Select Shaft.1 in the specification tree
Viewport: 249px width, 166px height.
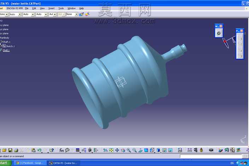coord(6,42)
